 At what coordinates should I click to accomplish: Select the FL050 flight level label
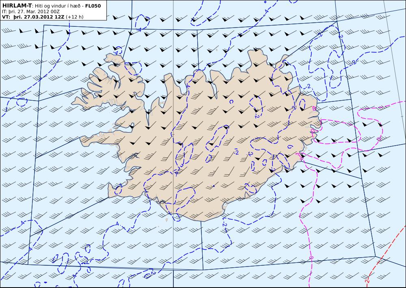tap(93, 5)
